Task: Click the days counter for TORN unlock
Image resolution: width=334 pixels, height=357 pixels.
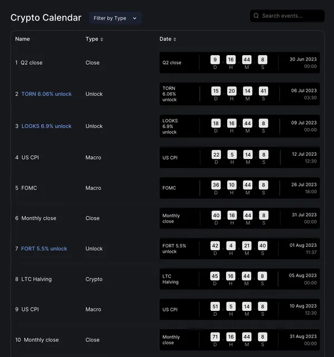Action: (215, 91)
